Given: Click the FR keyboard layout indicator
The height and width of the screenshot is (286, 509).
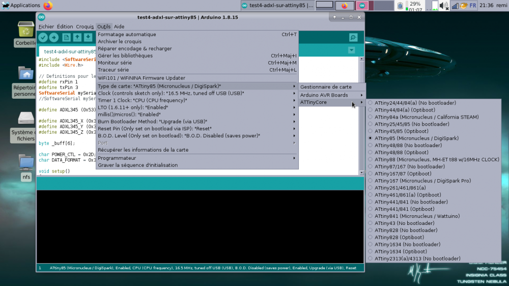Looking at the screenshot, I should (473, 6).
